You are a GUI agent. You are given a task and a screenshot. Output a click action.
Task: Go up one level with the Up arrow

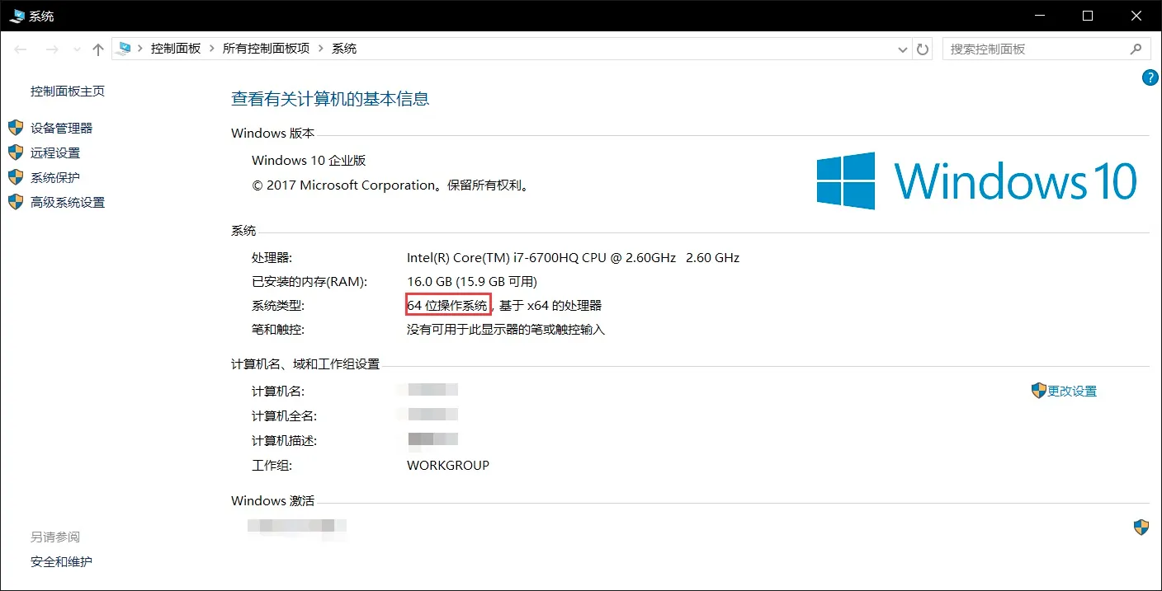pyautogui.click(x=98, y=49)
